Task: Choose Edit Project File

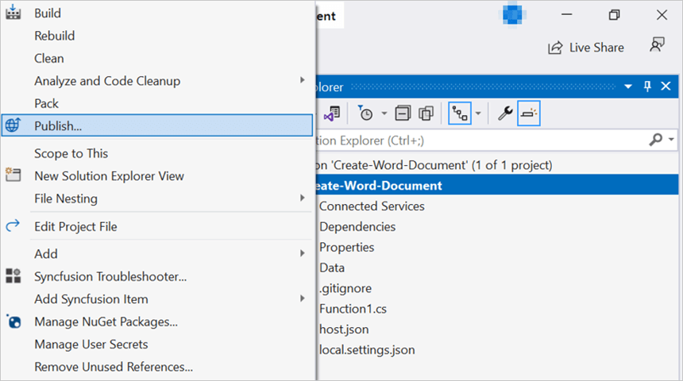Action: (75, 226)
